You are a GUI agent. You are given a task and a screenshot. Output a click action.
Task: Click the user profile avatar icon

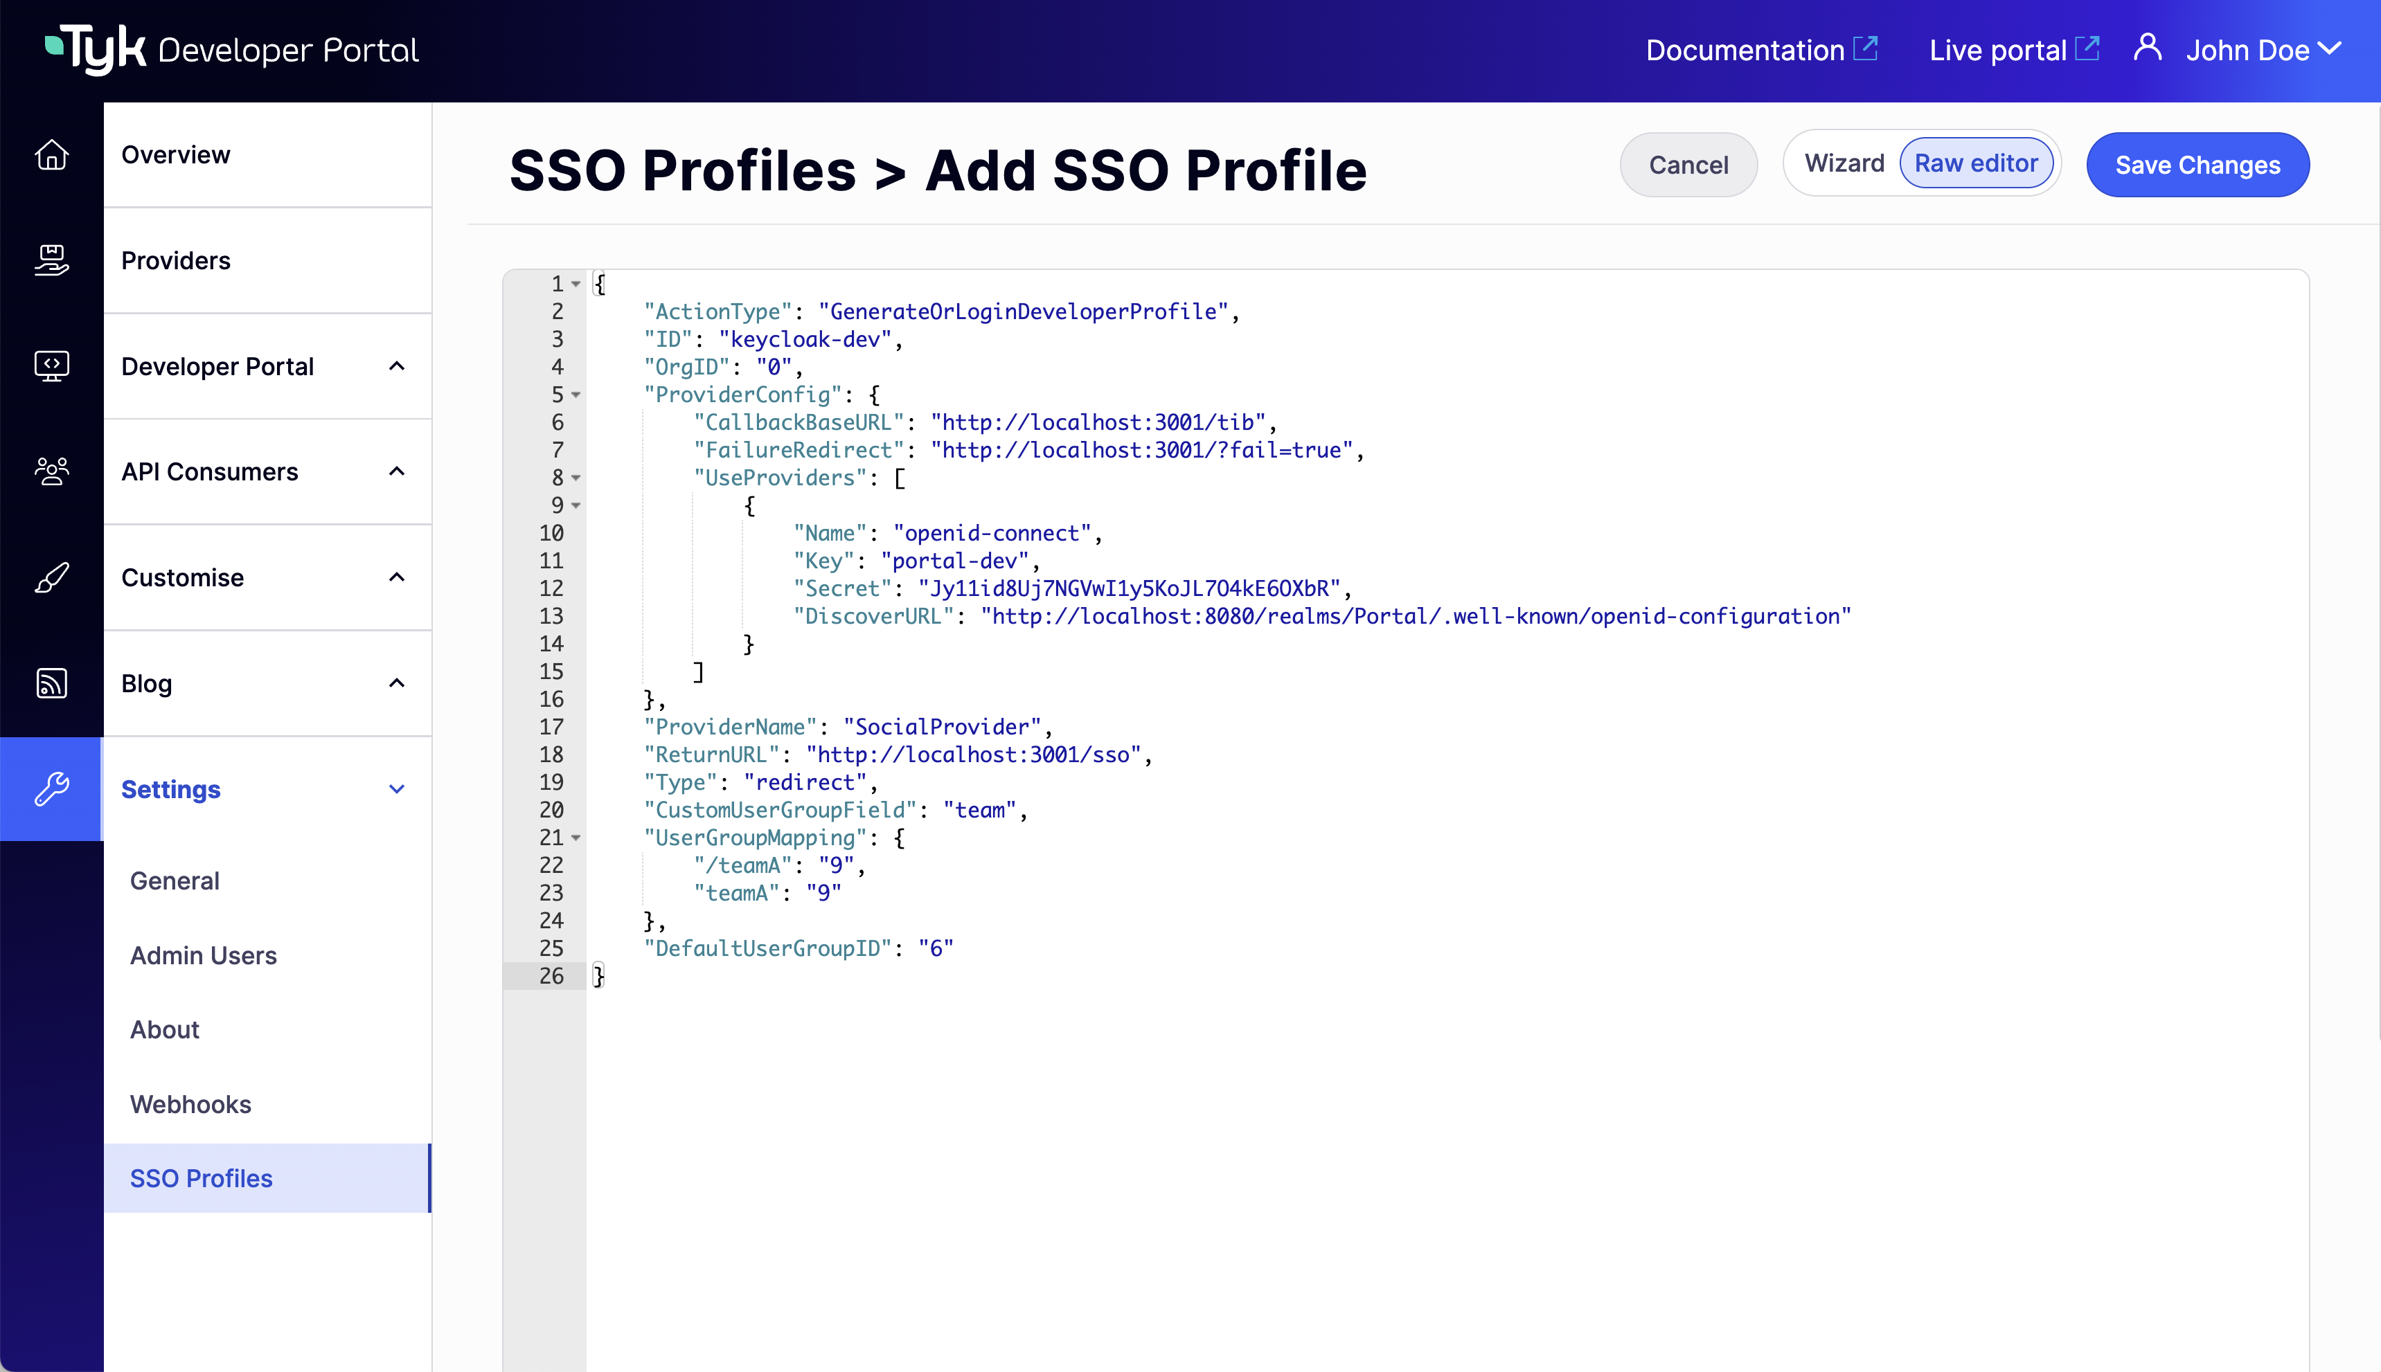tap(2147, 48)
